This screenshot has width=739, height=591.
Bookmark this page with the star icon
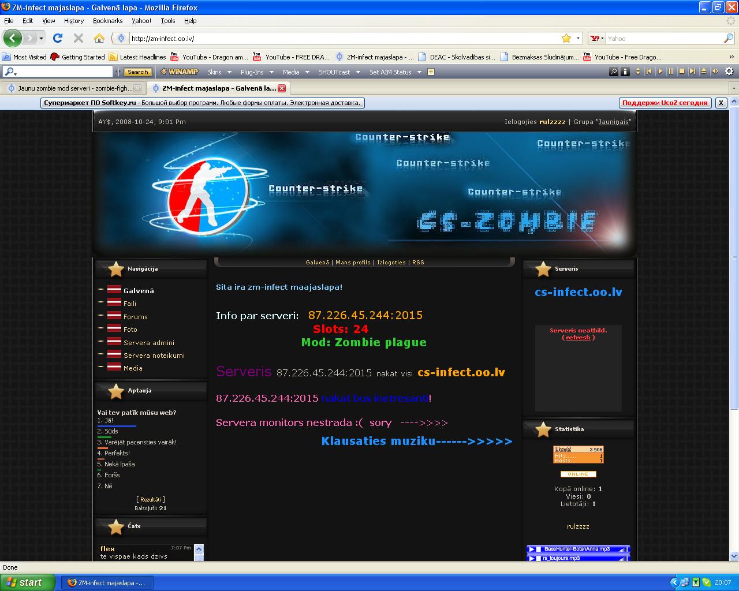tap(566, 38)
